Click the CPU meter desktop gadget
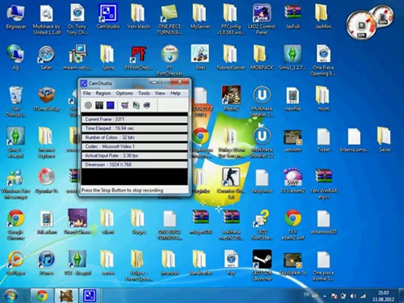Image resolution: width=404 pixels, height=303 pixels. tap(361, 26)
